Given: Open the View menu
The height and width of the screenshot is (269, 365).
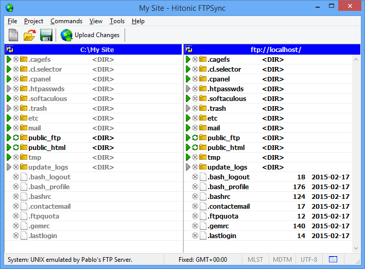Looking at the screenshot, I should click(96, 21).
